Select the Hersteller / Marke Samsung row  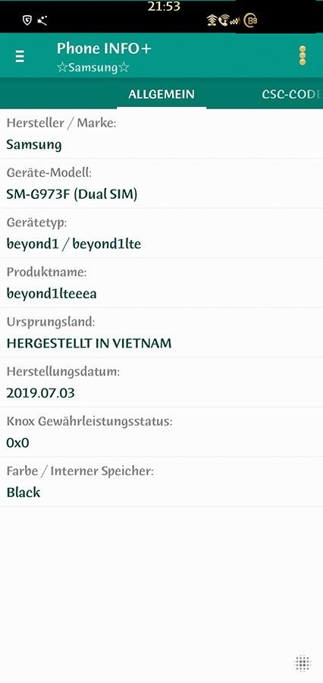coord(161,134)
